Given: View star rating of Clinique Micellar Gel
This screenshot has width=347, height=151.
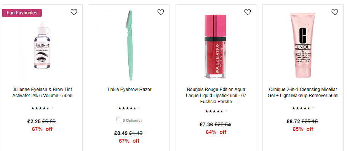Looking at the screenshot, I should tap(303, 108).
